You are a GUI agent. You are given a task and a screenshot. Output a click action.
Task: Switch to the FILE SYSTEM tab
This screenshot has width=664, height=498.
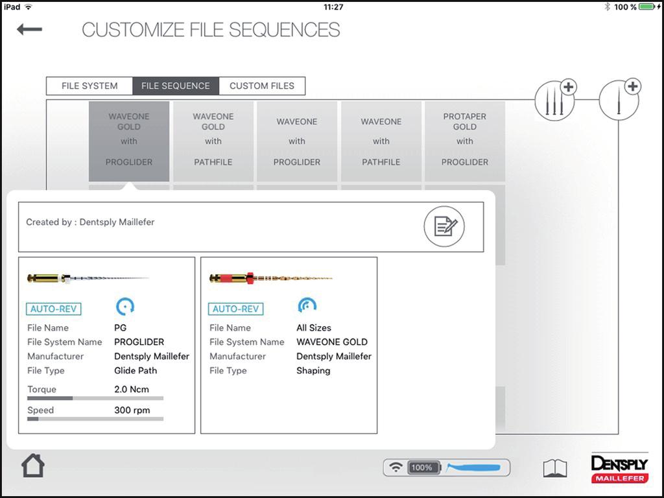[89, 86]
